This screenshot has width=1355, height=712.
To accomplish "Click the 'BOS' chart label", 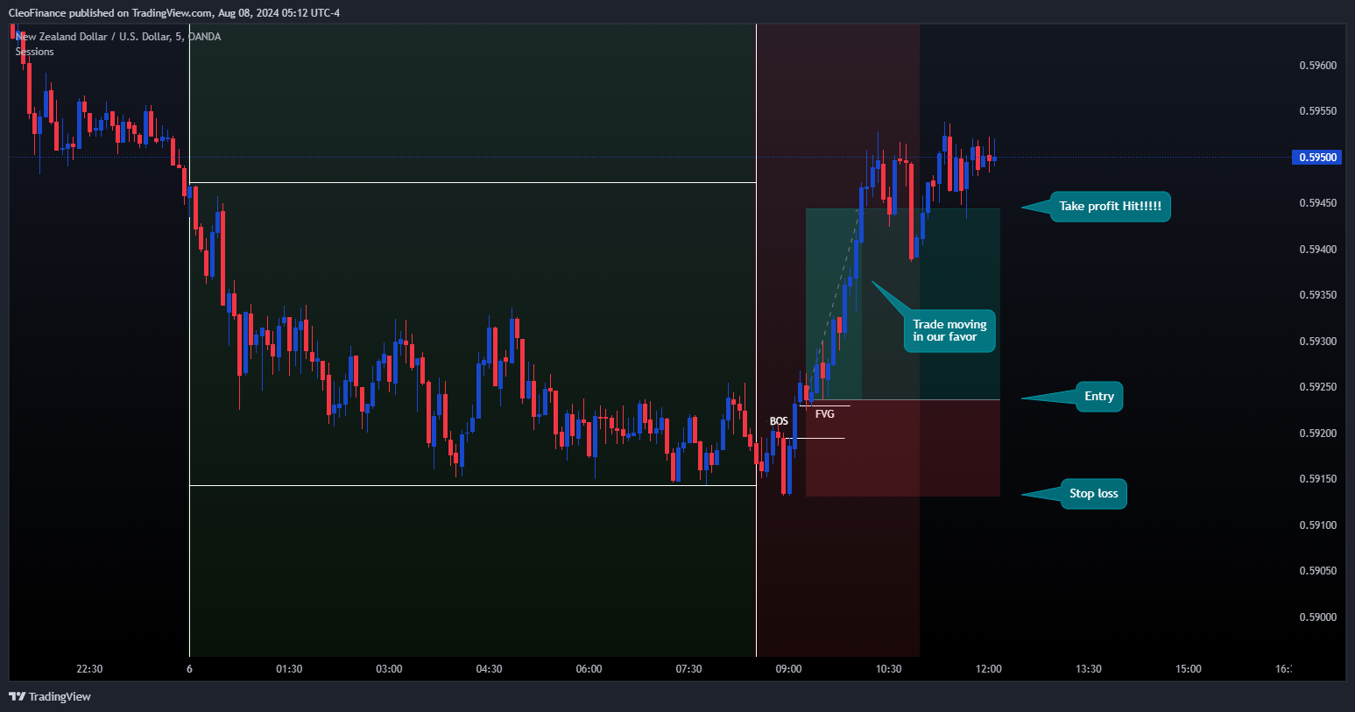I will click(x=779, y=421).
